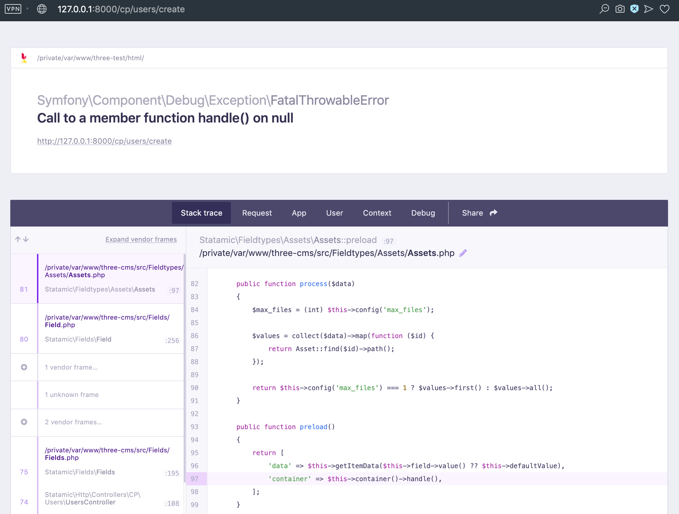Image resolution: width=679 pixels, height=514 pixels.
Task: Click line number 93 in gutter
Action: [195, 427]
